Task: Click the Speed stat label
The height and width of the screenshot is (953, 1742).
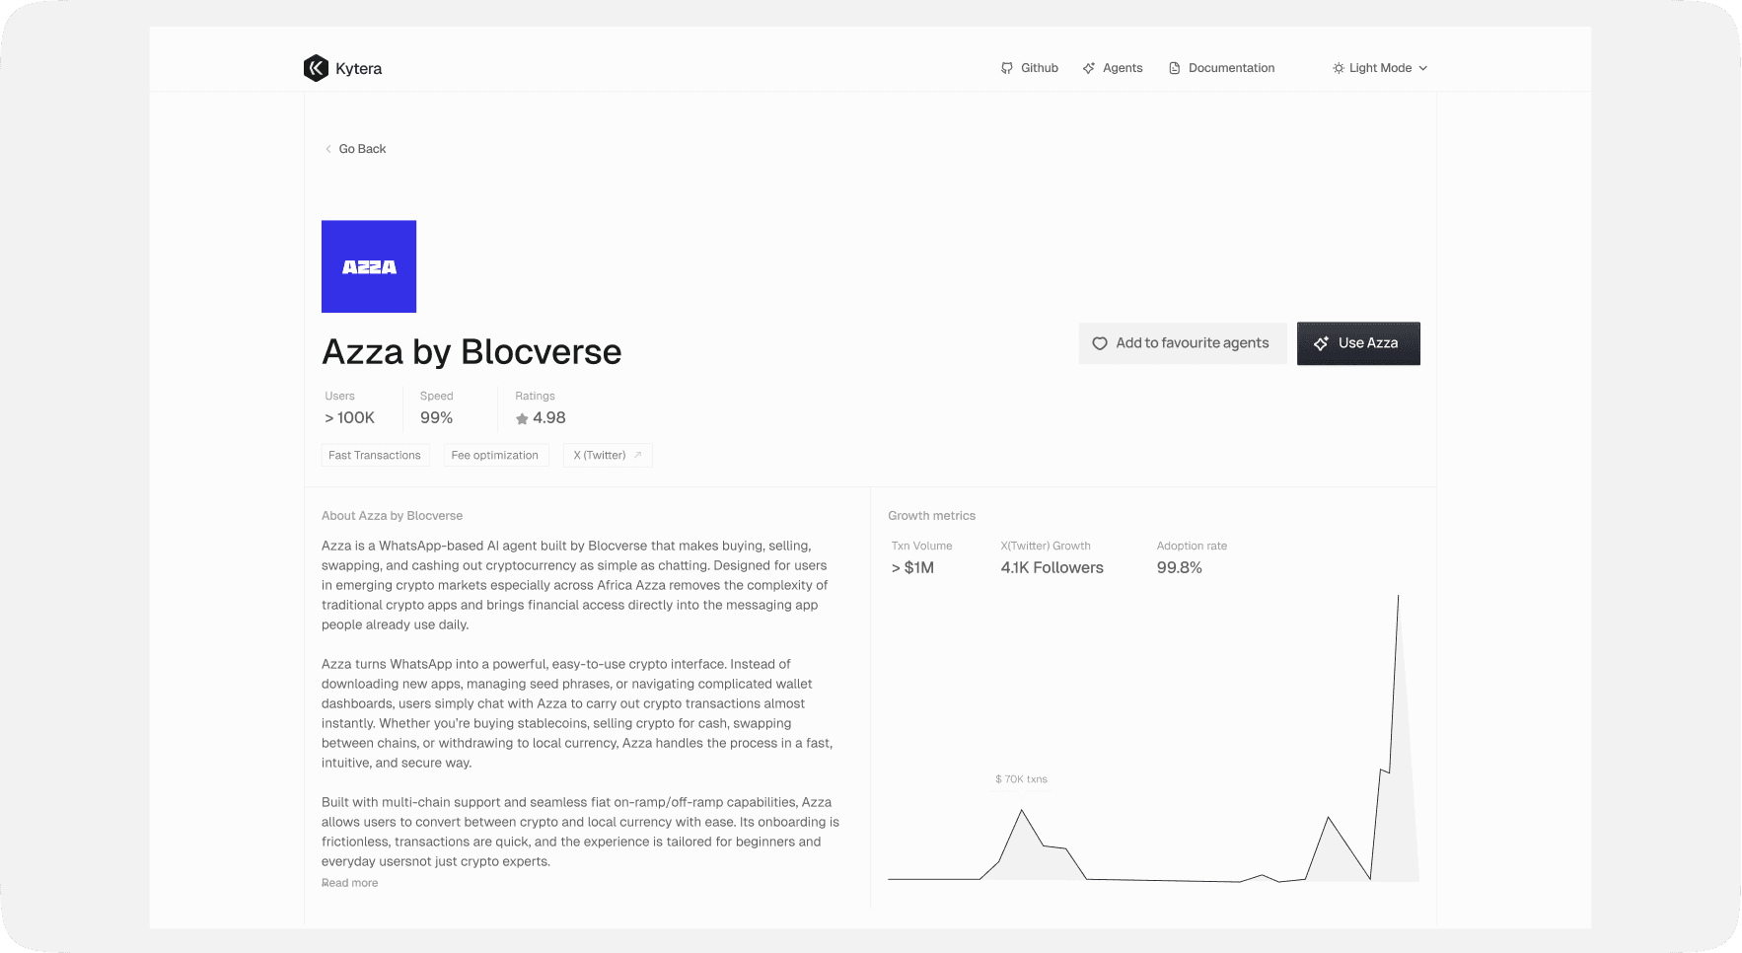Action: tap(436, 397)
